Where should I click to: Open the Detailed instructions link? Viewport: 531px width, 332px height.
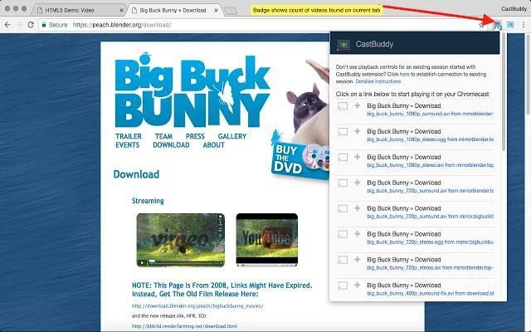coord(378,81)
